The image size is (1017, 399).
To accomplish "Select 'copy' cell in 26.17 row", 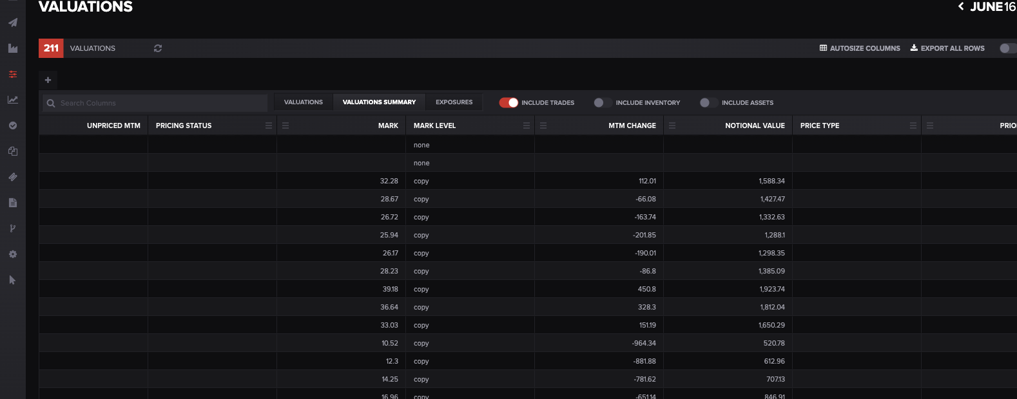I will tap(470, 253).
